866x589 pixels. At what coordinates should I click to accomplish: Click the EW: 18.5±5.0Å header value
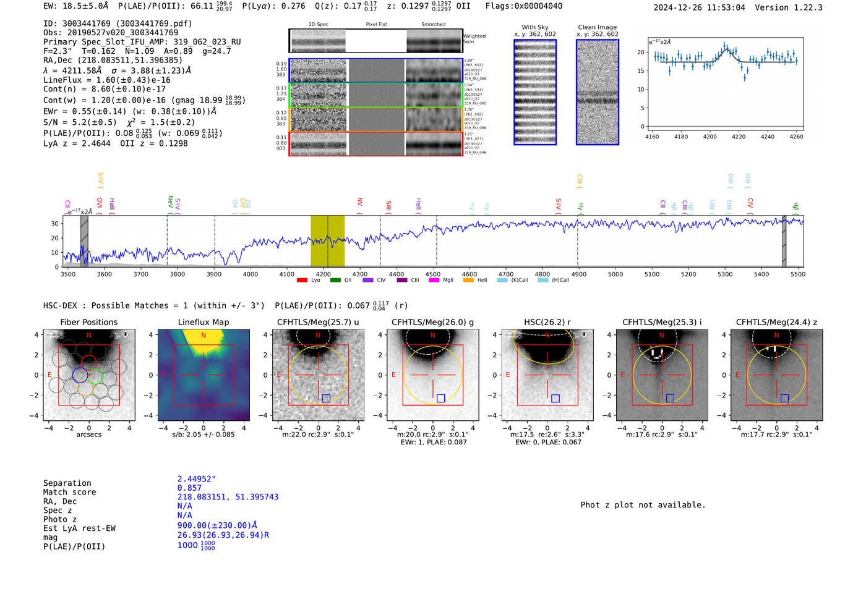(x=75, y=6)
